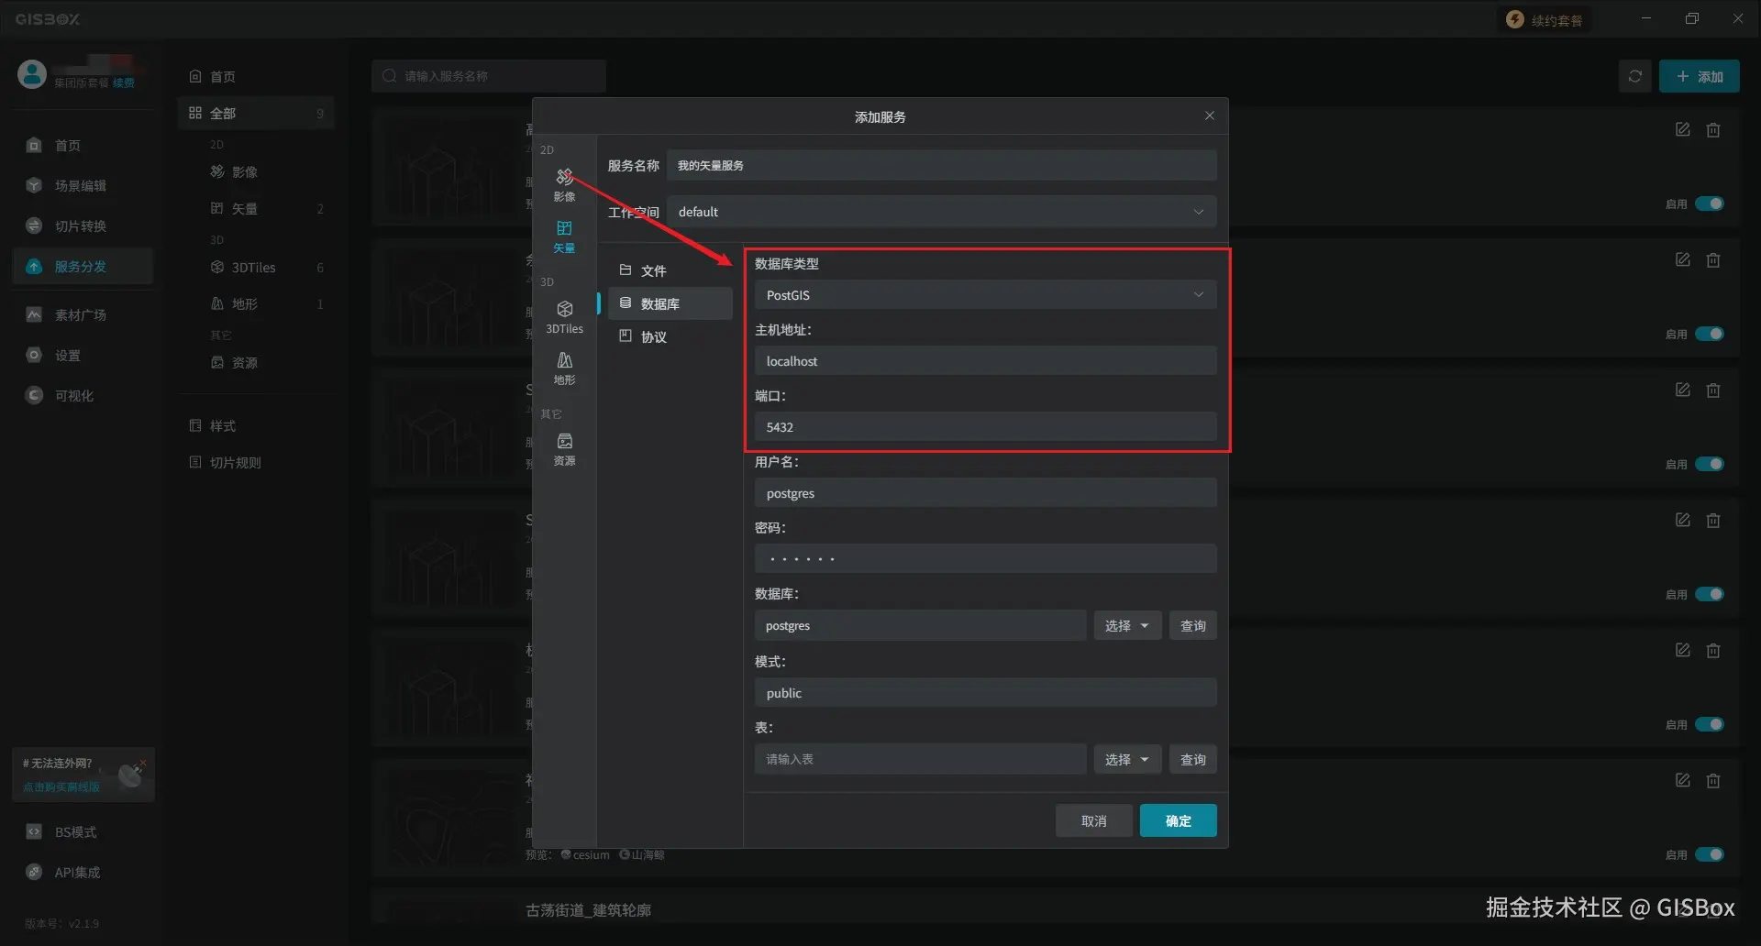The width and height of the screenshot is (1761, 946).
Task: Edit the second service with pencil icon
Action: click(1682, 259)
